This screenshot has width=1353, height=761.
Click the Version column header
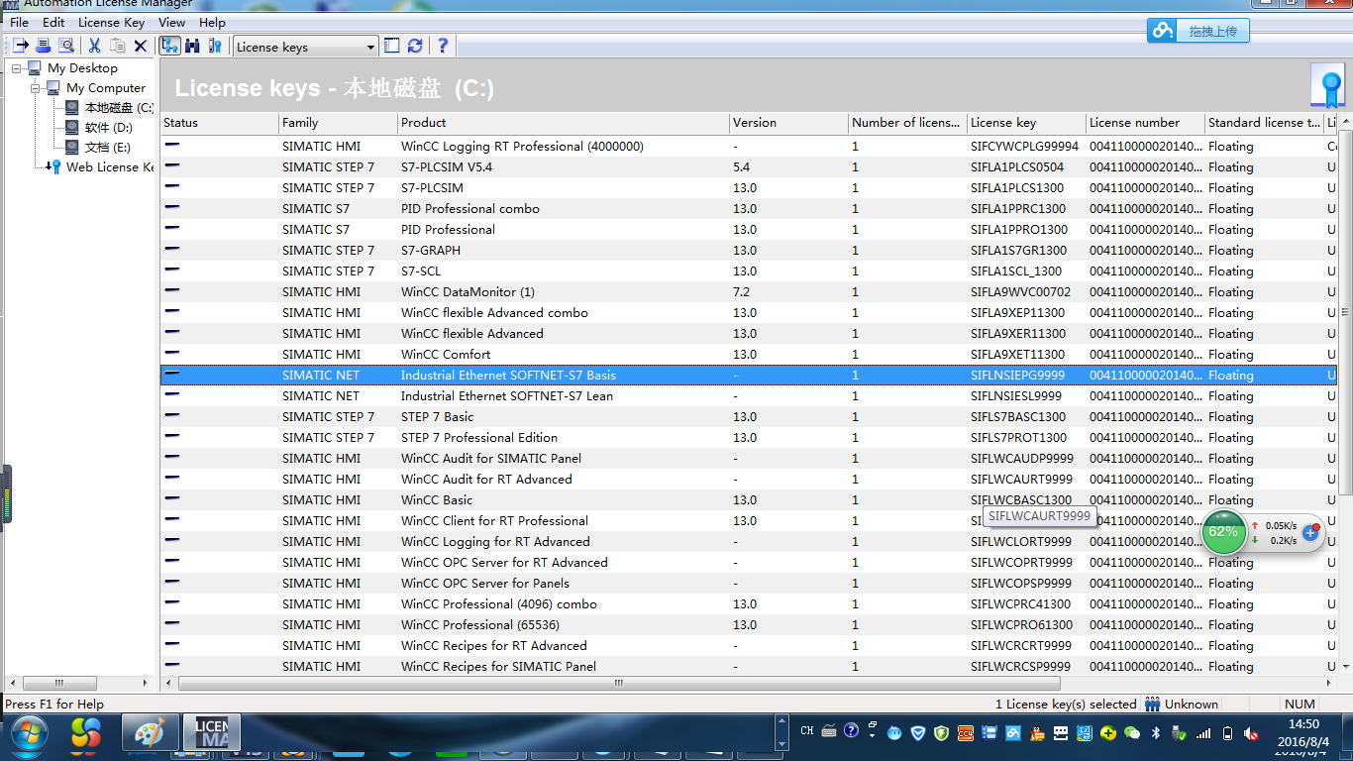[x=788, y=123]
